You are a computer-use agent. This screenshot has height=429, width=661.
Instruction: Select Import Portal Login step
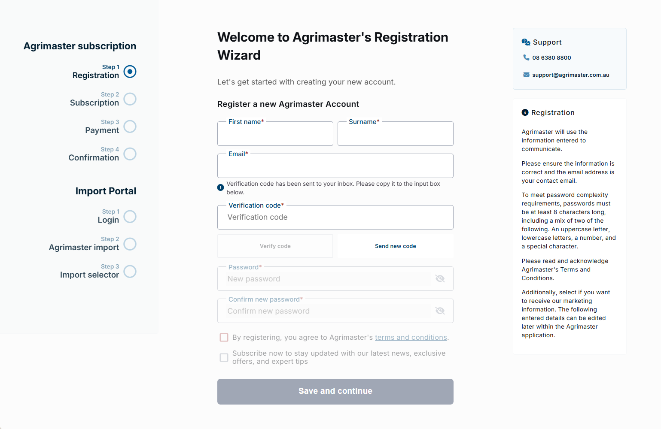pyautogui.click(x=130, y=217)
